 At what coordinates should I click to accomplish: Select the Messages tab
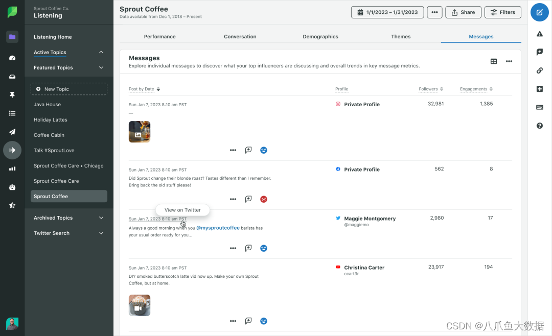pyautogui.click(x=481, y=37)
